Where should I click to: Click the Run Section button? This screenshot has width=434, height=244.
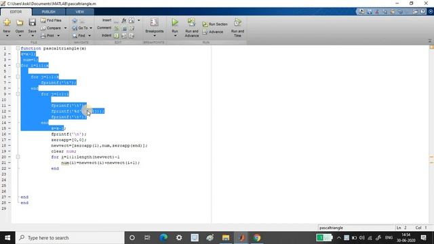[x=215, y=24]
